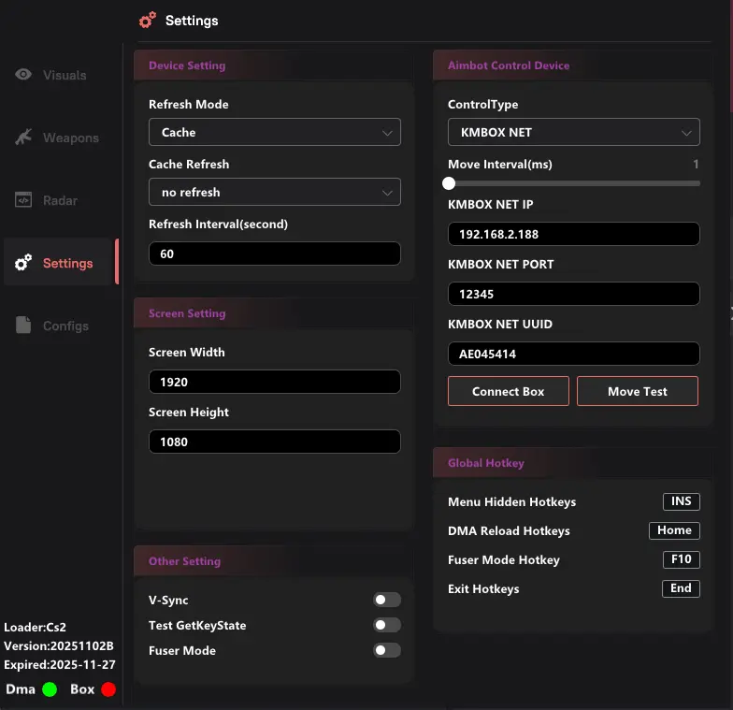Turn on Fuser Mode switch
The height and width of the screenshot is (710, 733).
(x=386, y=650)
